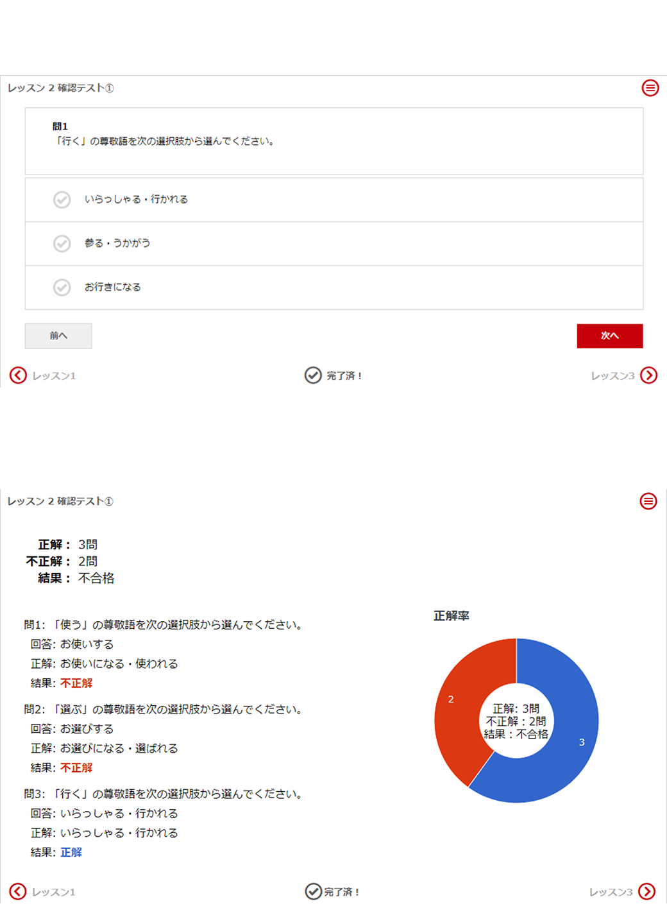Go to レッスン1 link below the quiz
Image resolution: width=667 pixels, height=924 pixels.
pyautogui.click(x=55, y=376)
